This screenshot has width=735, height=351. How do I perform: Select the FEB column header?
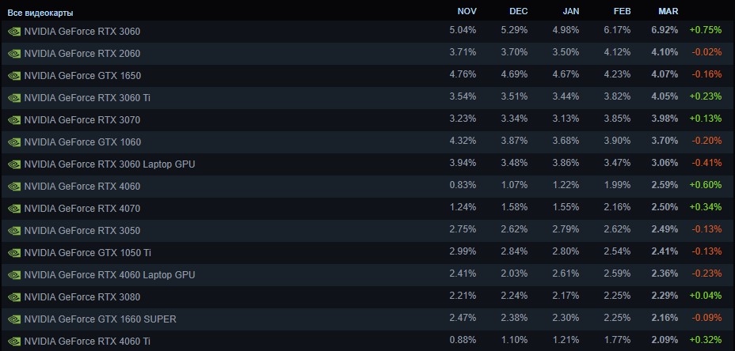(x=622, y=12)
